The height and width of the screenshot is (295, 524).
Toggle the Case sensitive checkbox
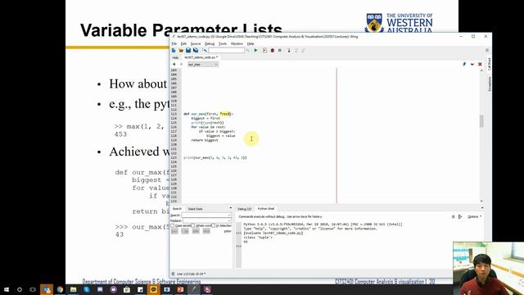pyautogui.click(x=173, y=226)
